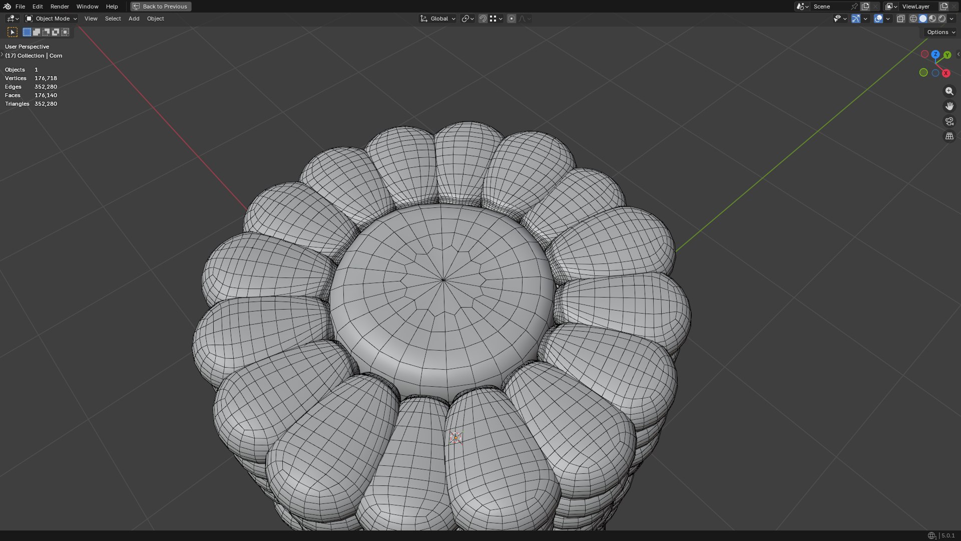The width and height of the screenshot is (961, 541).
Task: Snap view to negative X axis circle
Action: point(924,54)
